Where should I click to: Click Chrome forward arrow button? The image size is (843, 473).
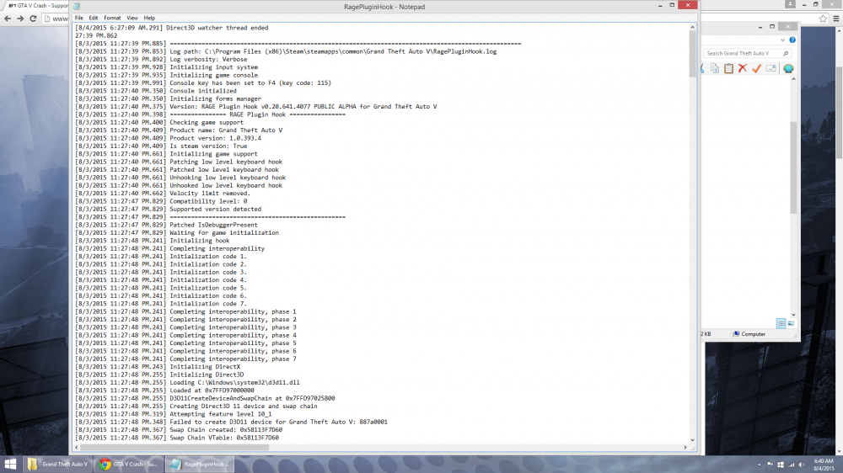point(20,19)
